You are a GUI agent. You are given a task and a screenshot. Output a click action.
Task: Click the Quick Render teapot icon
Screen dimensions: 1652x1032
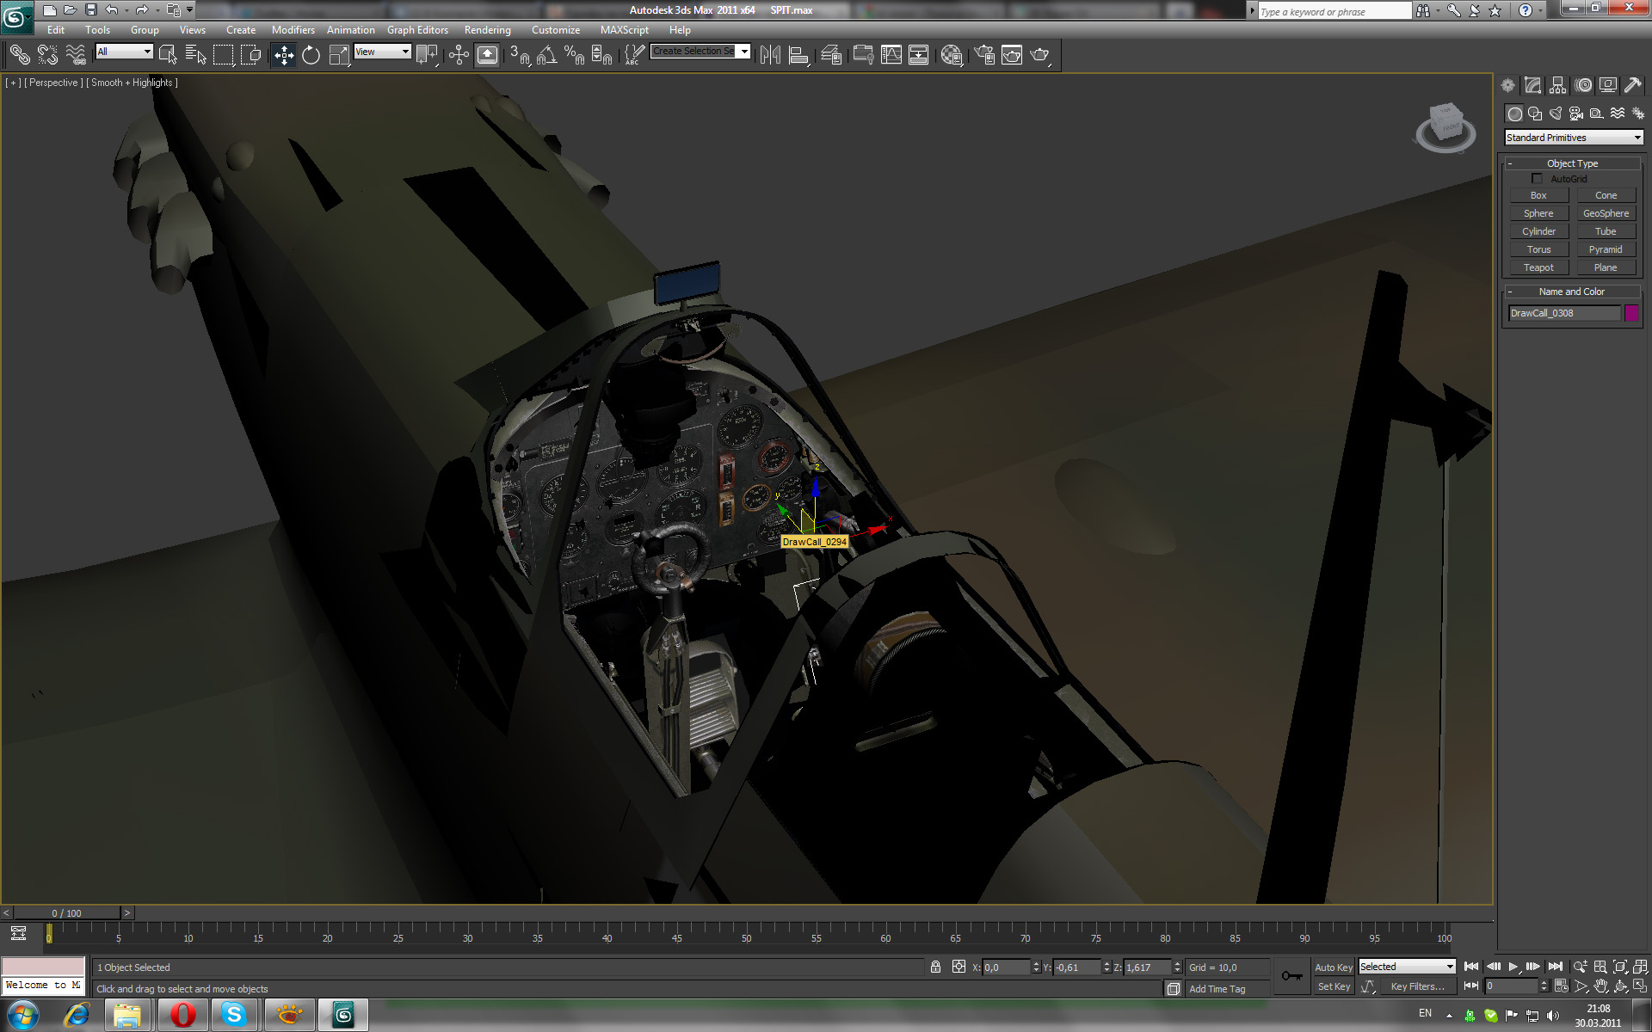1039,56
